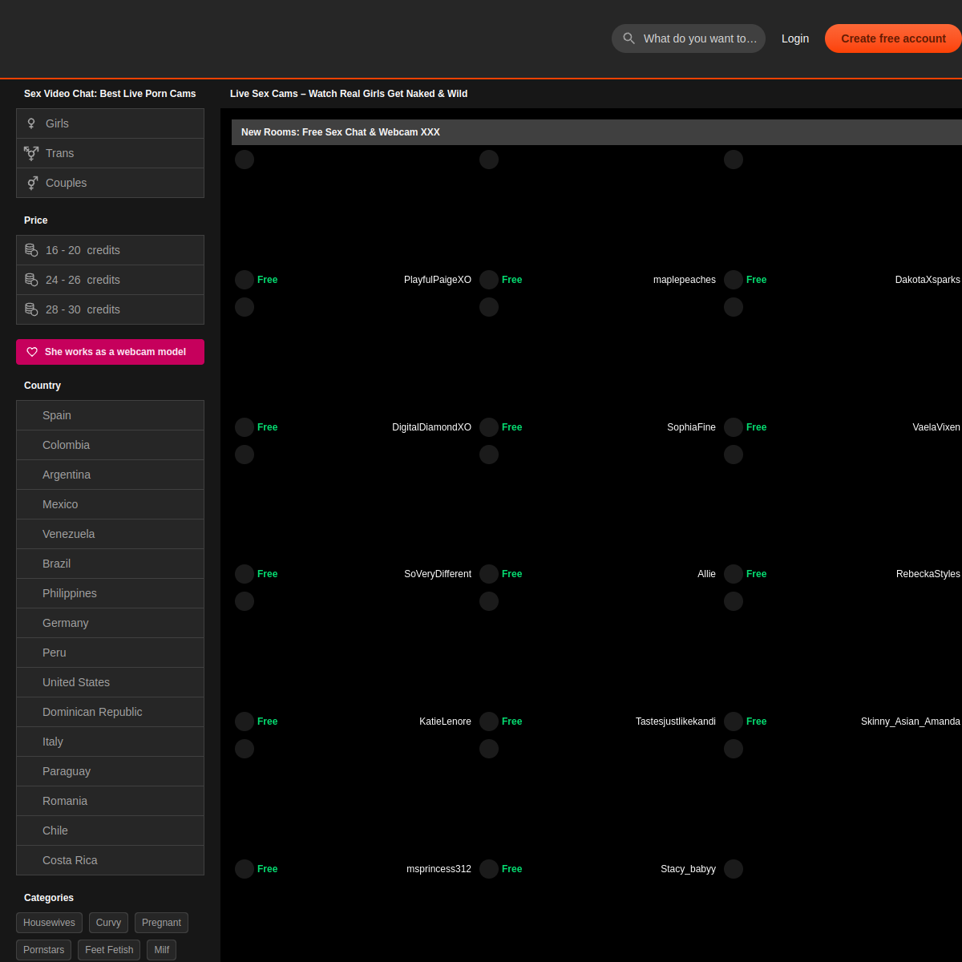Screen dimensions: 962x962
Task: Click the coins icon next to 28 - 30 credits
Action: coord(31,309)
